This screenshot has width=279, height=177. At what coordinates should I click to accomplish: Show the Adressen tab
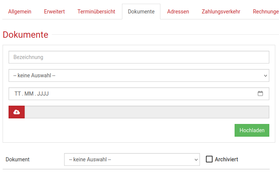click(x=178, y=12)
